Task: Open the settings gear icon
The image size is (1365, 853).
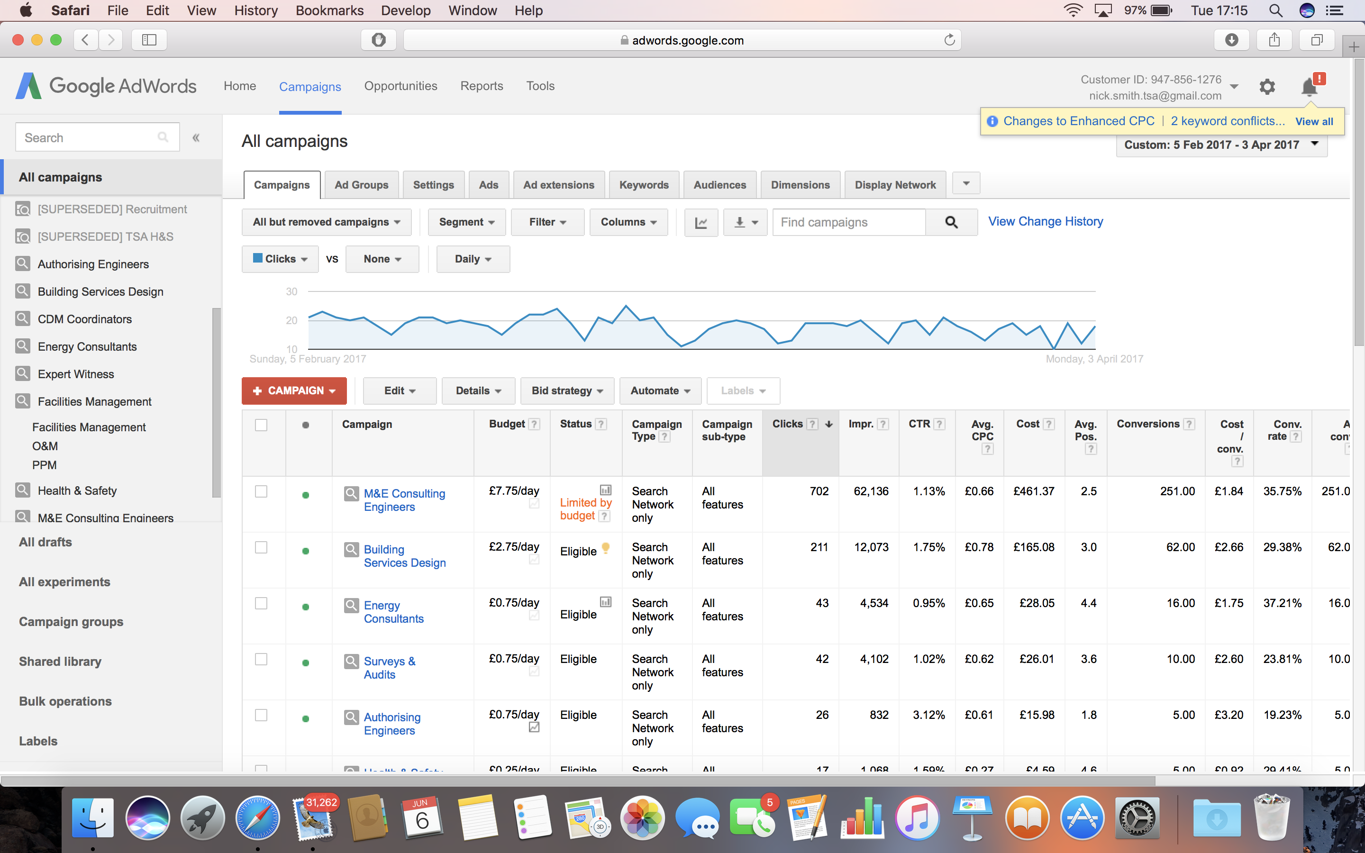Action: (x=1267, y=87)
